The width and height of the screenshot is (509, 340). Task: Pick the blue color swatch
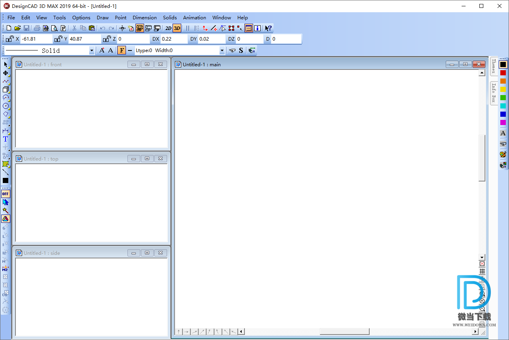point(503,114)
